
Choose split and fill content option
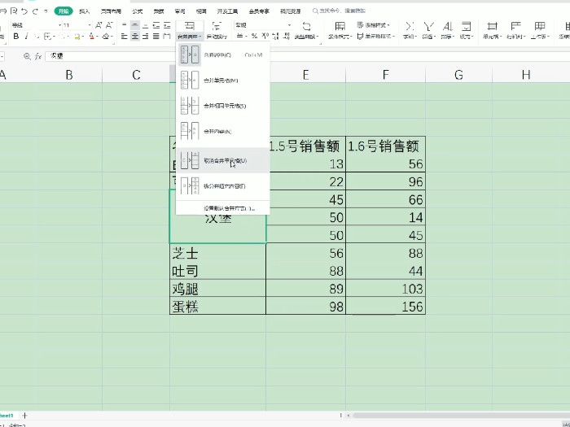222,186
